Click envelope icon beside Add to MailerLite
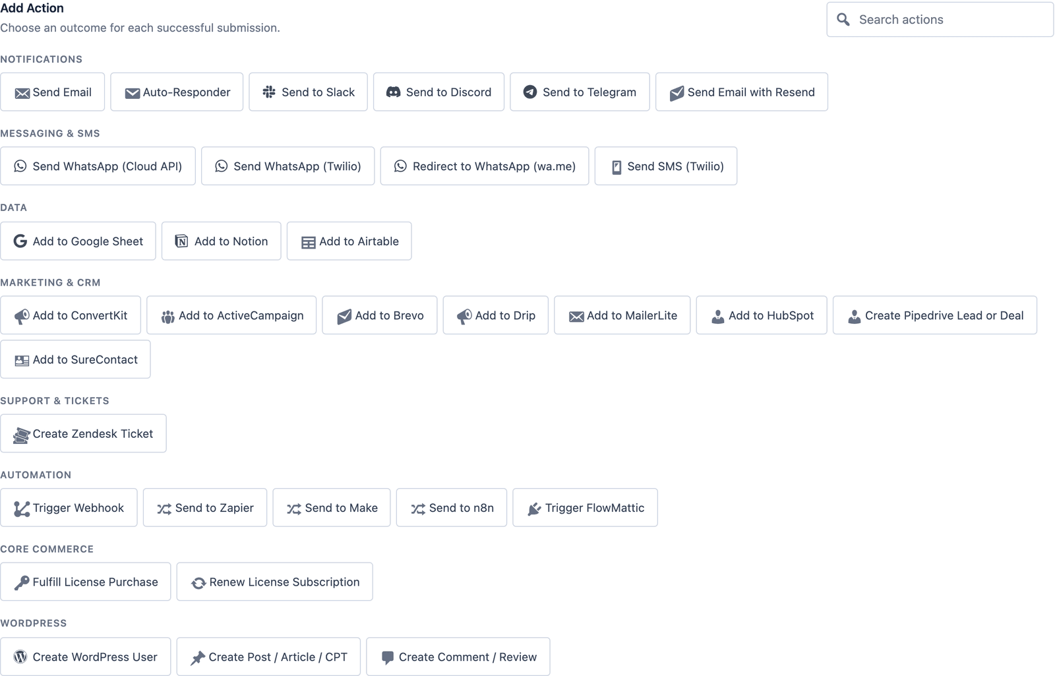 pos(576,317)
